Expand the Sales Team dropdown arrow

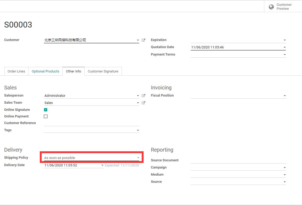click(138, 103)
